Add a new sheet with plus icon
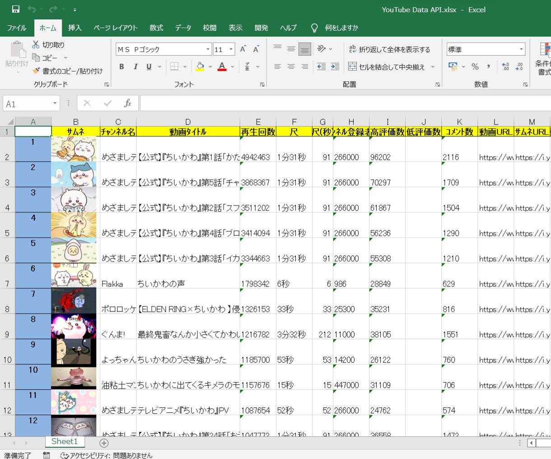The width and height of the screenshot is (551, 459). pos(104,443)
